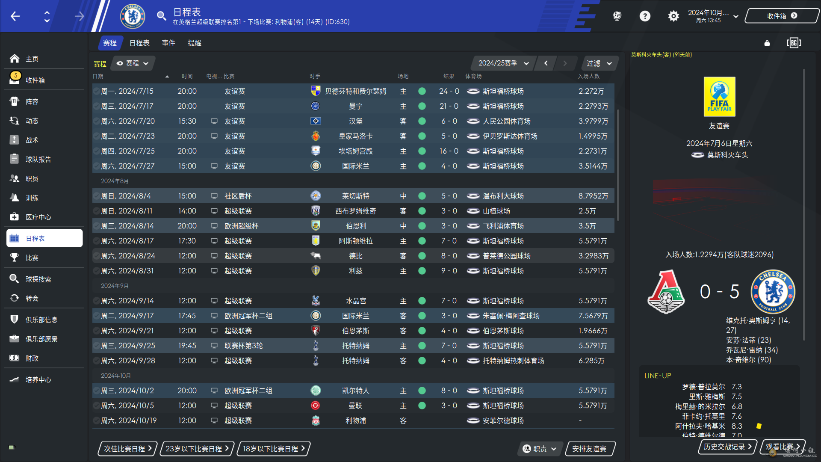Open 球队报告 team report in sidebar

point(44,159)
